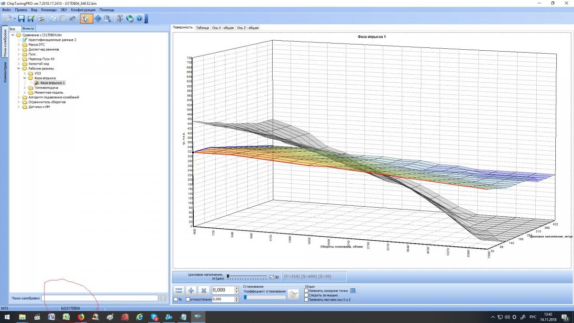Switch to the 'Ось X - общая' tab
The image size is (574, 323).
coord(223,28)
